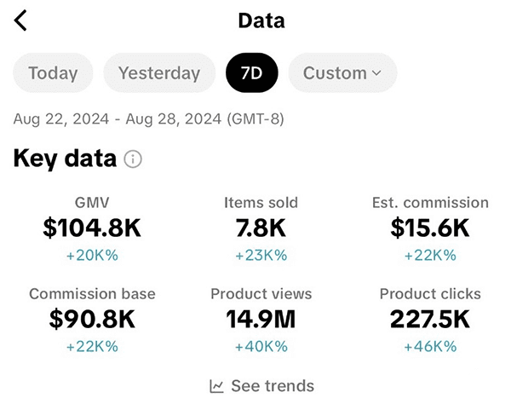
Task: Open Key data info icon
Action: (x=133, y=159)
